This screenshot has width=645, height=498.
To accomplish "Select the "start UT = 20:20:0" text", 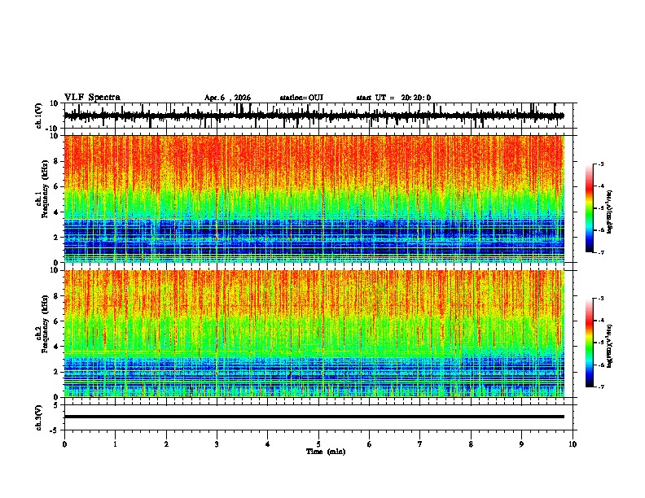I will point(393,98).
